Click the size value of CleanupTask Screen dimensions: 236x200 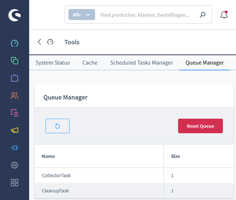172,191
